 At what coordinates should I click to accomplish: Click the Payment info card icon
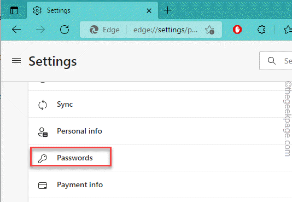point(43,186)
